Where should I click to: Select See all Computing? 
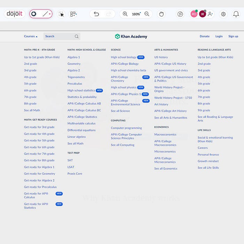[122, 145]
